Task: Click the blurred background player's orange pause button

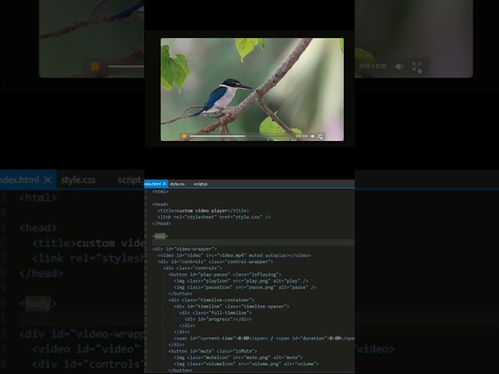Action: [95, 66]
